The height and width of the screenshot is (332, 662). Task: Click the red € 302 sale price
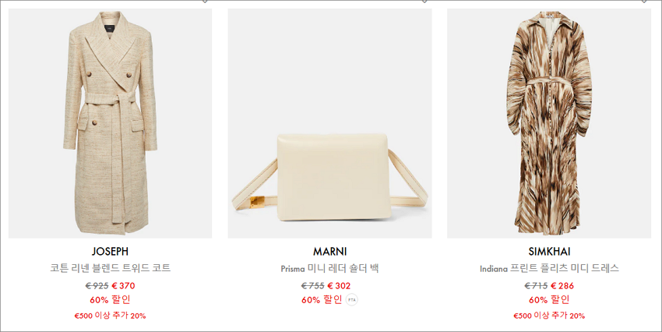click(339, 286)
